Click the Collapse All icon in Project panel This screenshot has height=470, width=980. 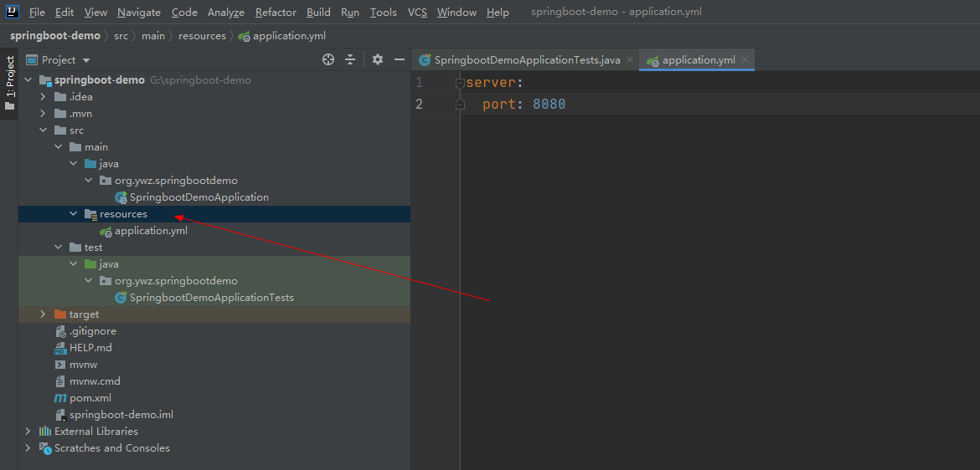[350, 60]
